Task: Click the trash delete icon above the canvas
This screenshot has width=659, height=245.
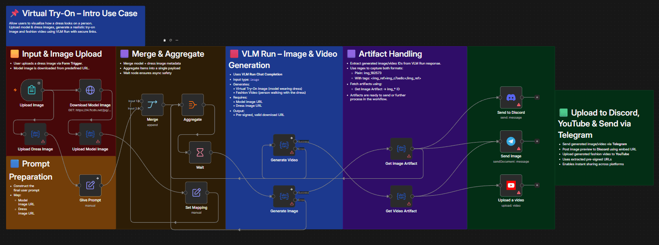Action: 165,40
